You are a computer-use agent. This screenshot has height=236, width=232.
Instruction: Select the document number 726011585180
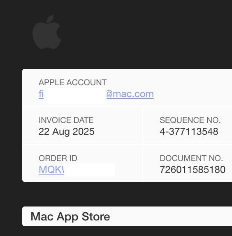pyautogui.click(x=193, y=170)
